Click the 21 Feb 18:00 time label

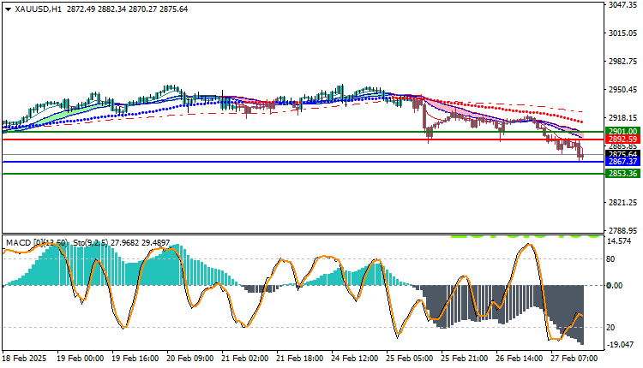click(x=300, y=359)
